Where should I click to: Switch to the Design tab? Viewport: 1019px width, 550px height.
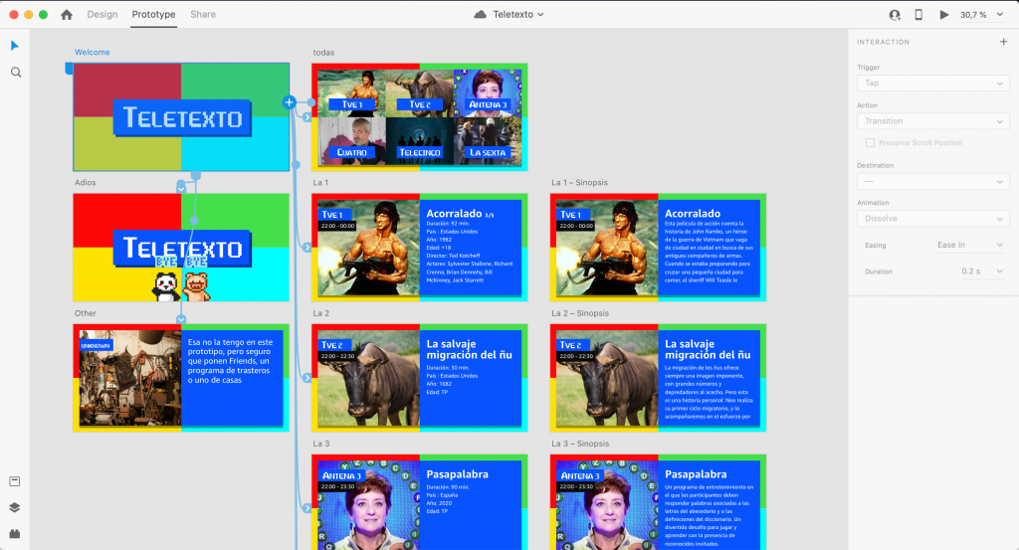(102, 14)
